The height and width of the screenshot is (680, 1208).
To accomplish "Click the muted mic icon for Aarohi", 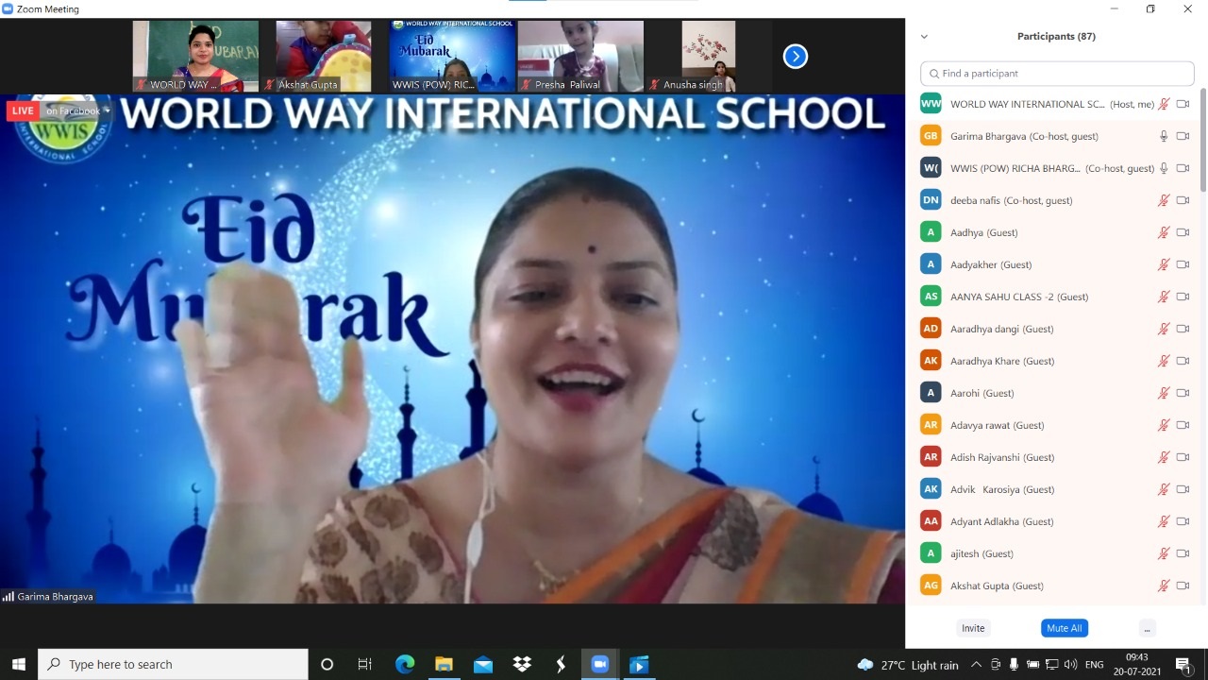I will coord(1164,393).
